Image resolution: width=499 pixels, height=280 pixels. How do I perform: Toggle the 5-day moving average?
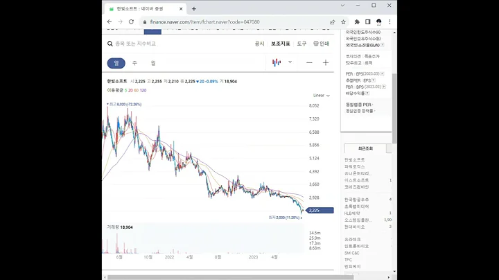click(125, 90)
